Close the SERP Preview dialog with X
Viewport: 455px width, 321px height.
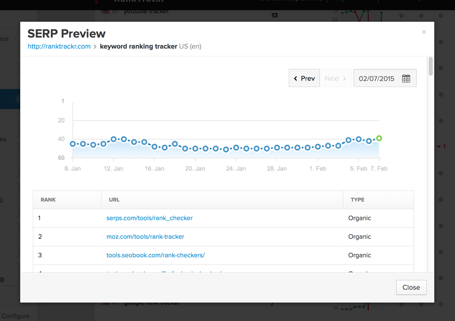point(424,32)
